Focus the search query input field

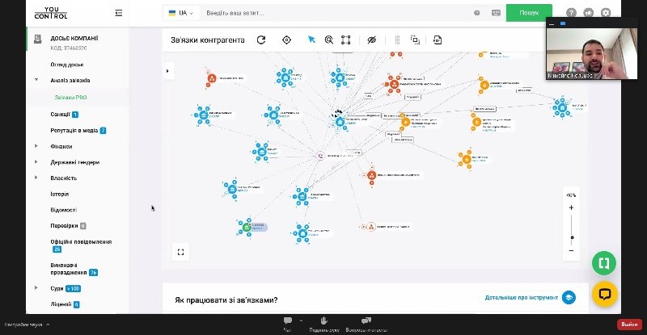(x=336, y=13)
